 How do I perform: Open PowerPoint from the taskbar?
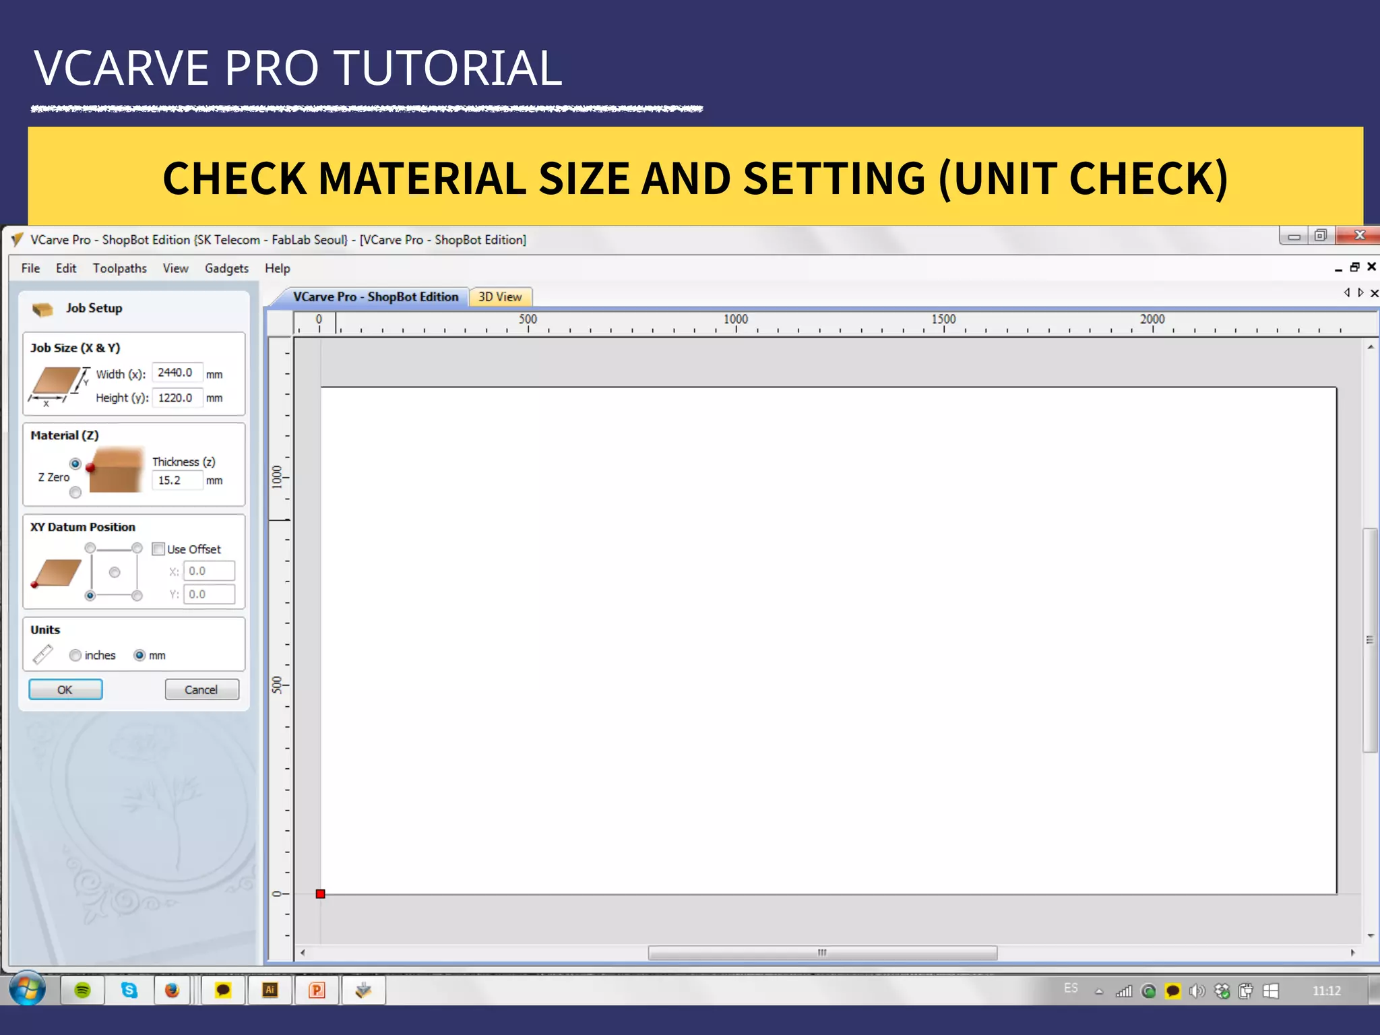point(317,990)
